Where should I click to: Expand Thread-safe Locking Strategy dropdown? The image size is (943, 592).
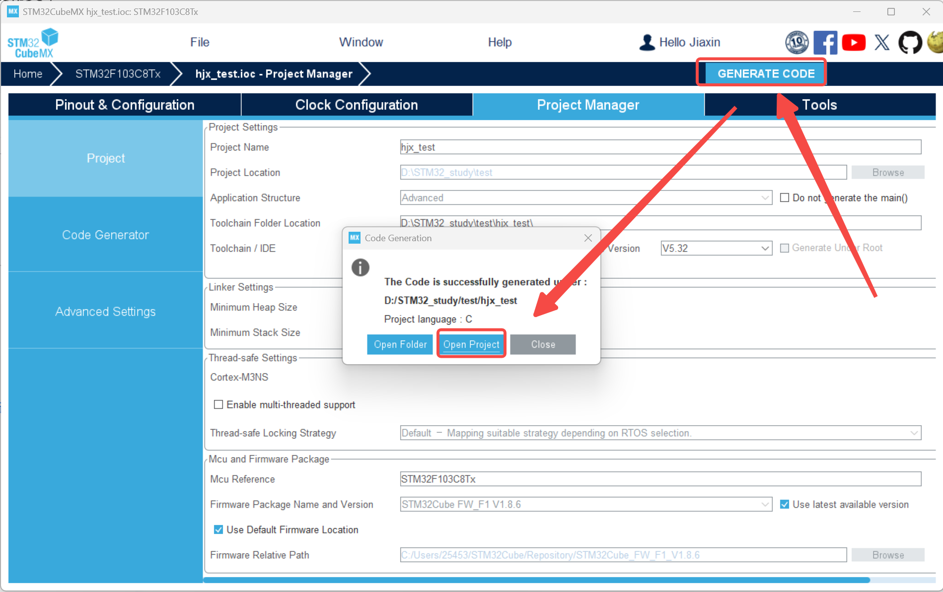point(914,433)
